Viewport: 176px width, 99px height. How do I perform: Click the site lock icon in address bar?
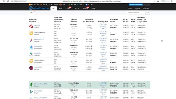click(x=12, y=1)
